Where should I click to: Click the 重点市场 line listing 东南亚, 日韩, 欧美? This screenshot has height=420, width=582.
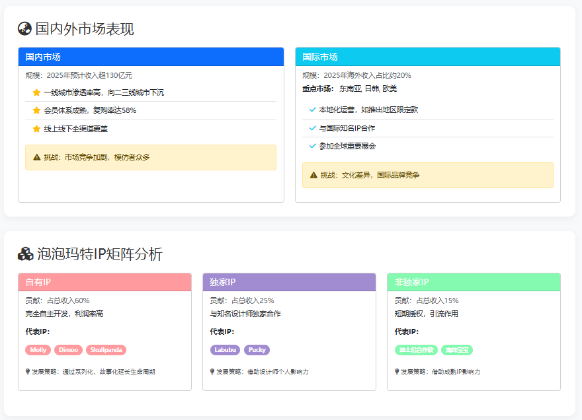coord(350,88)
